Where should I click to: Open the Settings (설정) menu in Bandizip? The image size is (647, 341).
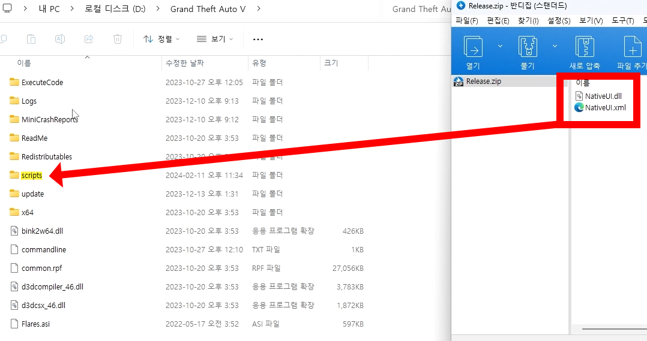pyautogui.click(x=559, y=21)
